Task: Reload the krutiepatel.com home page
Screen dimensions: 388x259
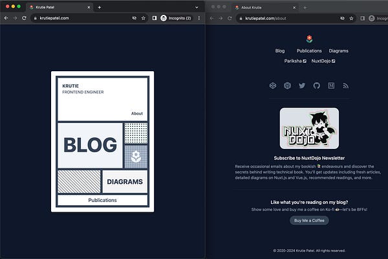Action: (24, 18)
